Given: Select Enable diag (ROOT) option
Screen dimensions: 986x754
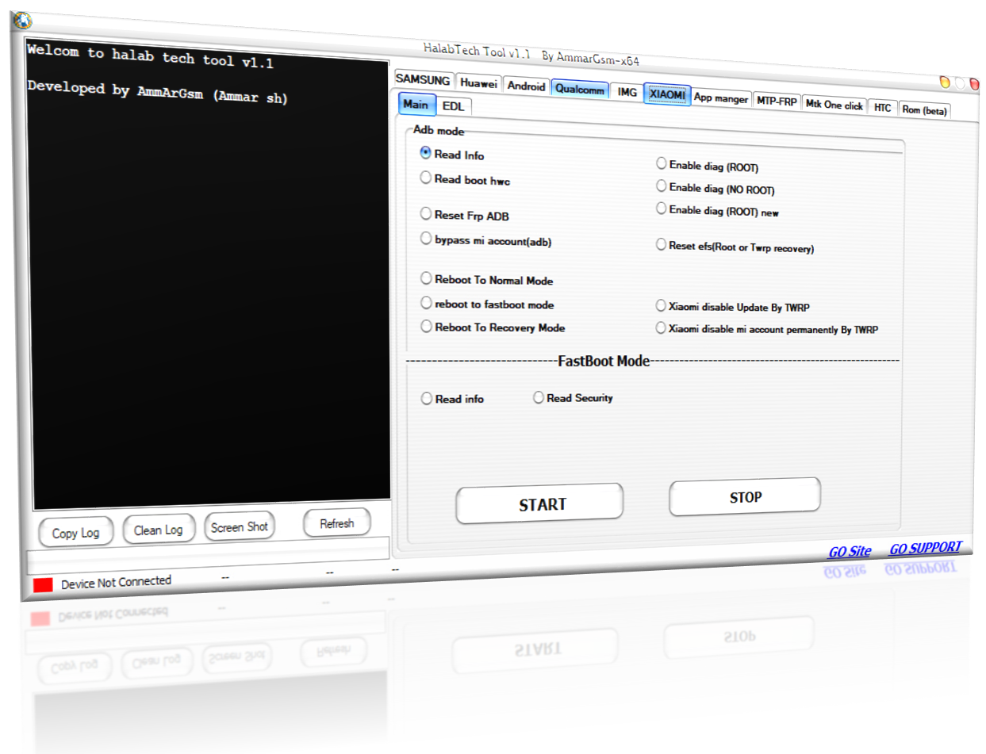Looking at the screenshot, I should (708, 166).
